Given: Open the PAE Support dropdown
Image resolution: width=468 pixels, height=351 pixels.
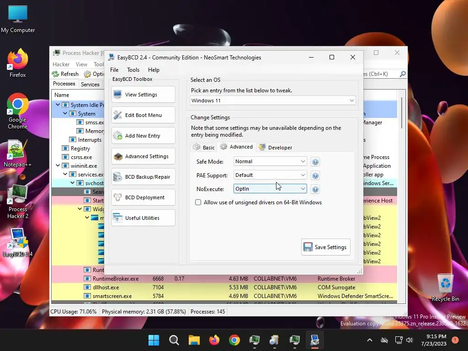Looking at the screenshot, I should [x=270, y=175].
